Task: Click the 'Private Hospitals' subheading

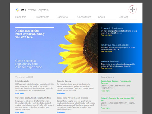Action: tap(22, 81)
